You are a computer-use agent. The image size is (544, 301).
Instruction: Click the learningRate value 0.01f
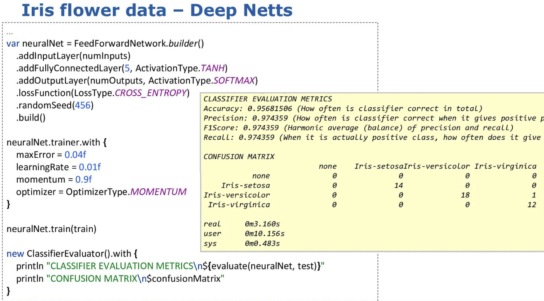click(x=90, y=167)
